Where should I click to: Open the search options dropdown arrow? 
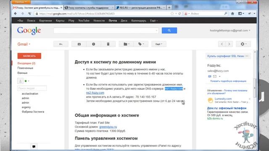[156, 31]
